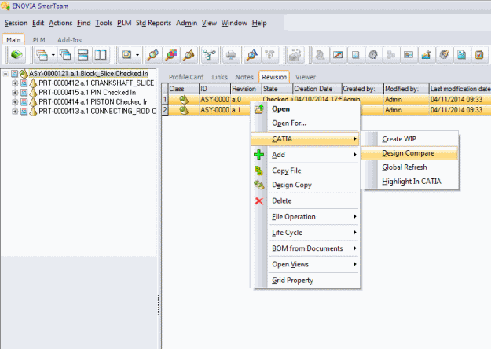Viewport: 491px width, 349px height.
Task: Click the Modified by column header
Action: point(406,89)
